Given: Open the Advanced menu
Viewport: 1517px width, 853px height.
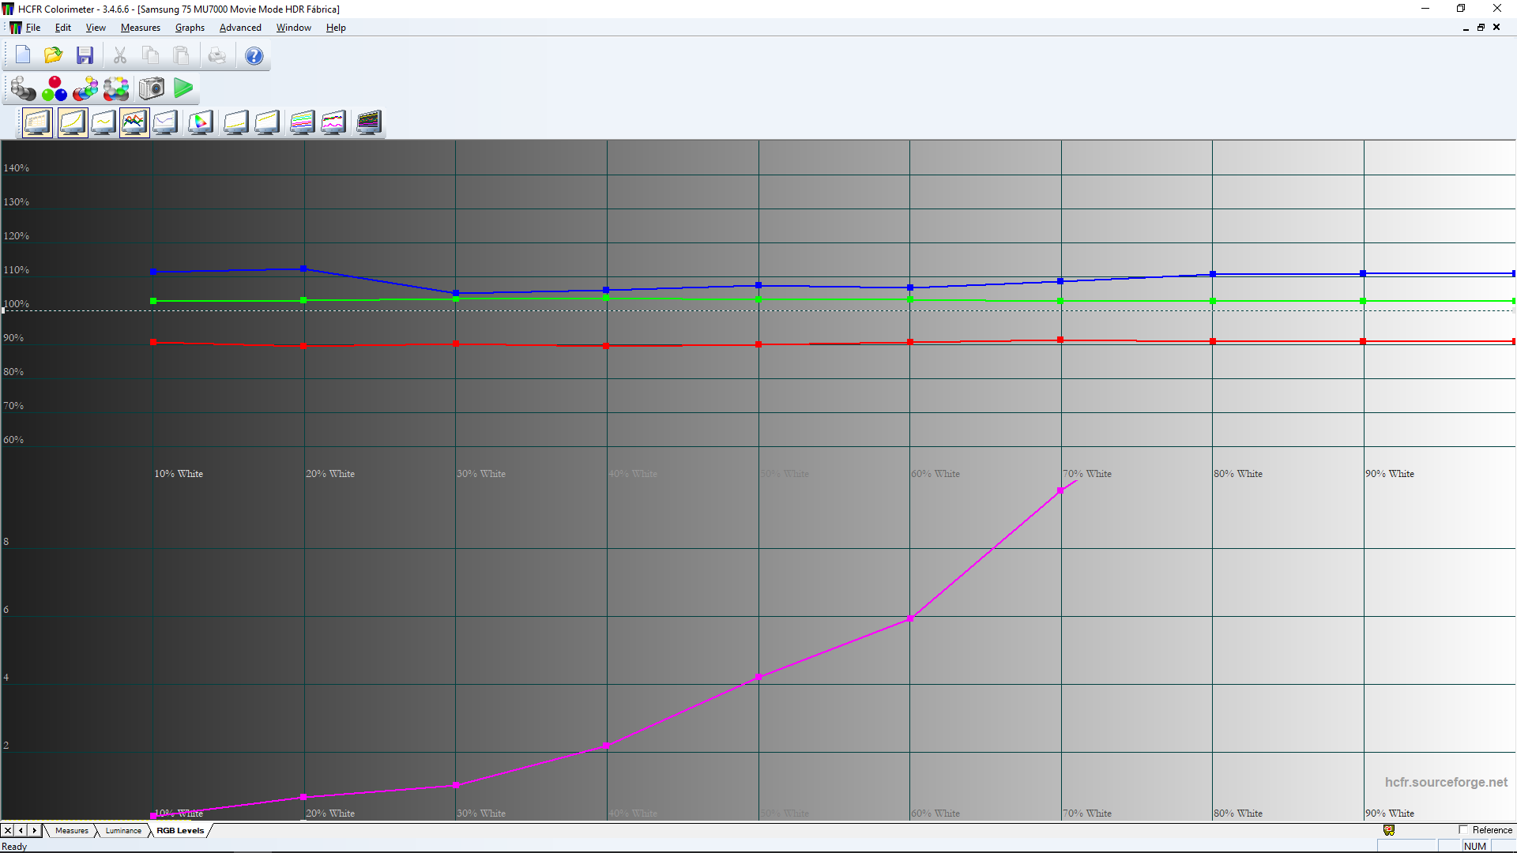Looking at the screenshot, I should [x=240, y=28].
